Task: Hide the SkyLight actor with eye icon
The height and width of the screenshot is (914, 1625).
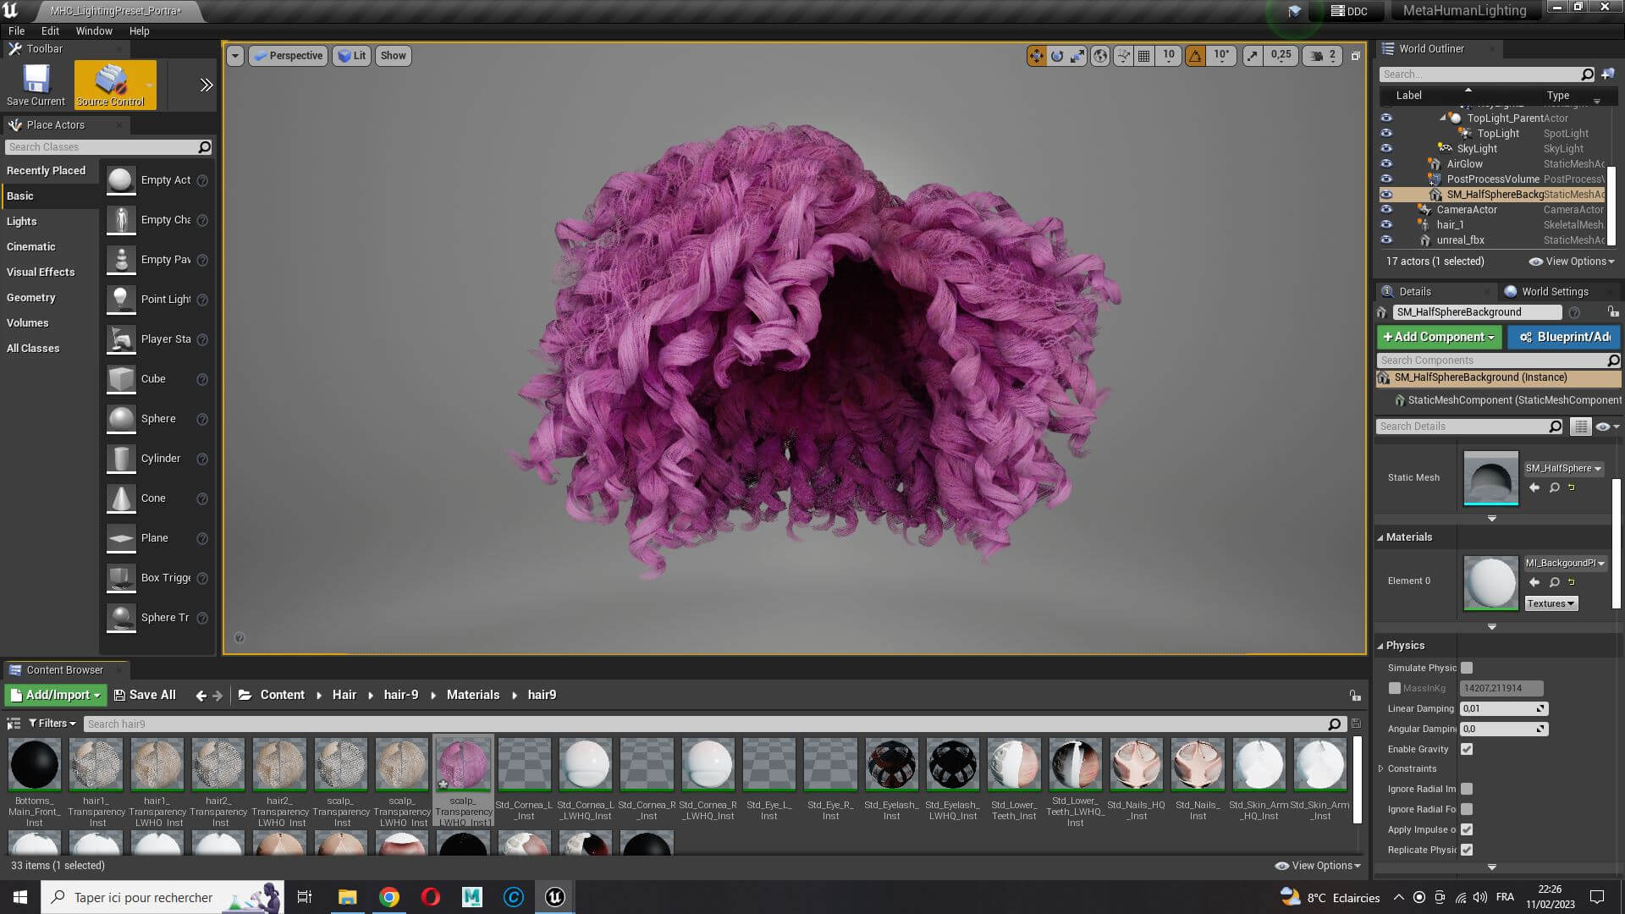Action: coord(1386,149)
